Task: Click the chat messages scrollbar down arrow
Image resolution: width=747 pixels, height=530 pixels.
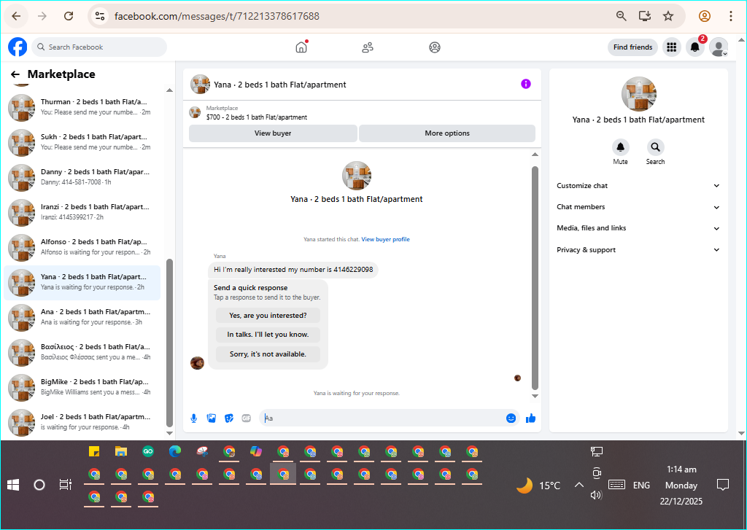Action: coord(535,396)
